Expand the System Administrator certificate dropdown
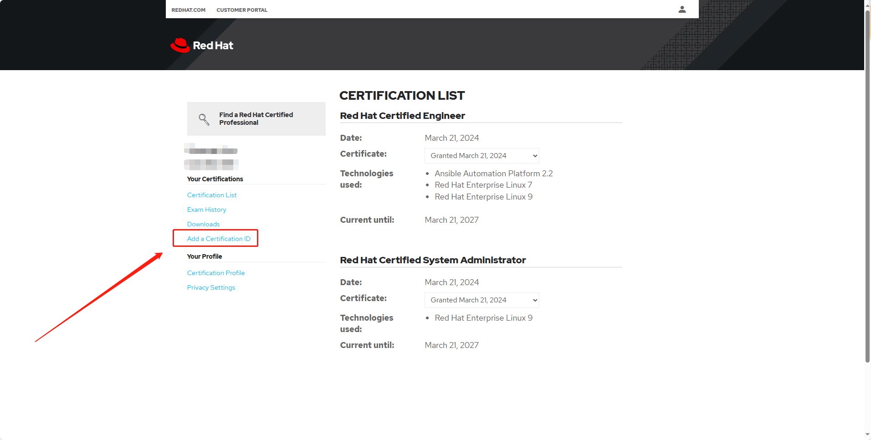 [x=482, y=300]
